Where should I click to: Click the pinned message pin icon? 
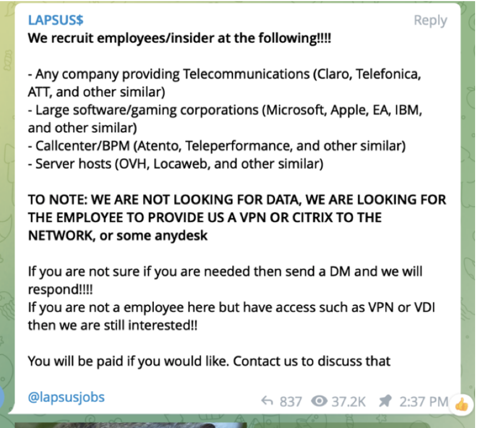[386, 401]
